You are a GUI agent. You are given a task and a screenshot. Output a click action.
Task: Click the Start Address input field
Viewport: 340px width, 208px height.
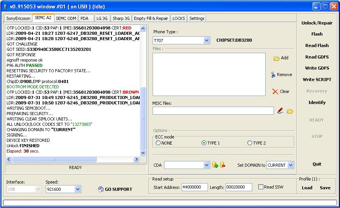[195, 187]
